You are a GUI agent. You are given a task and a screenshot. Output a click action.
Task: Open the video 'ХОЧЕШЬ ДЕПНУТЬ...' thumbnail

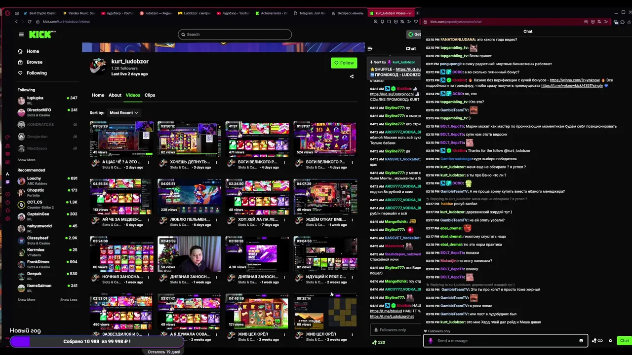(x=189, y=139)
